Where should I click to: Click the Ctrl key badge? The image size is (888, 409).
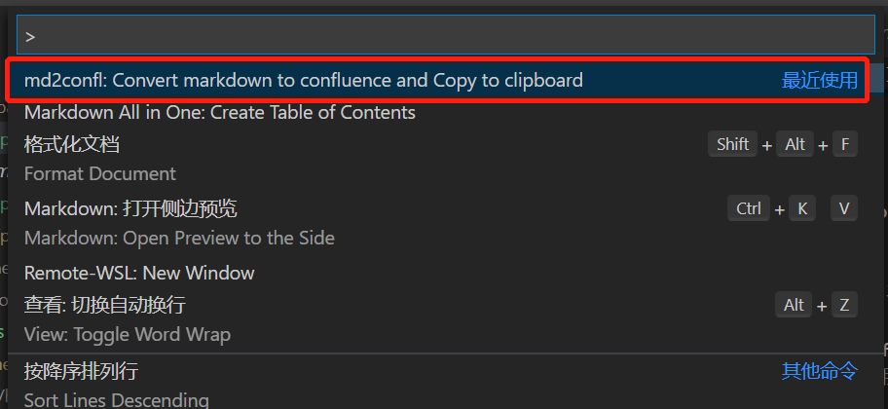[x=749, y=208]
